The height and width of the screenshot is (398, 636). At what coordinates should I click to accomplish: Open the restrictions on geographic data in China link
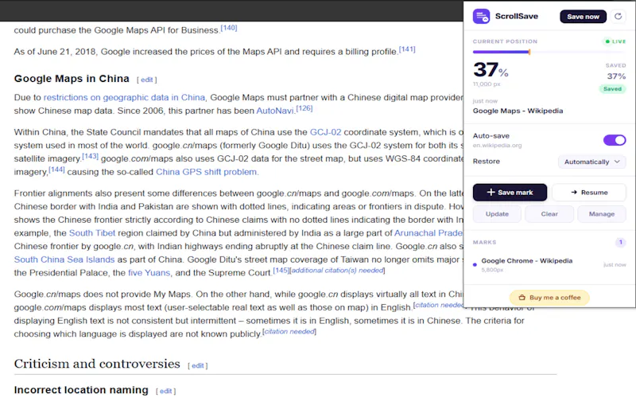124,97
